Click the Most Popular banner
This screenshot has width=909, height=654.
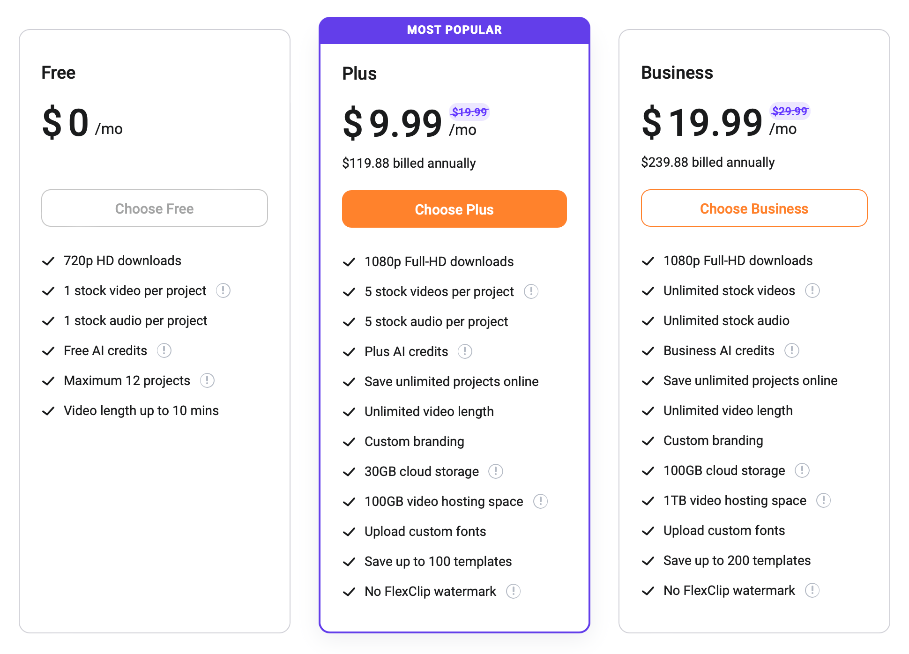pos(454,30)
